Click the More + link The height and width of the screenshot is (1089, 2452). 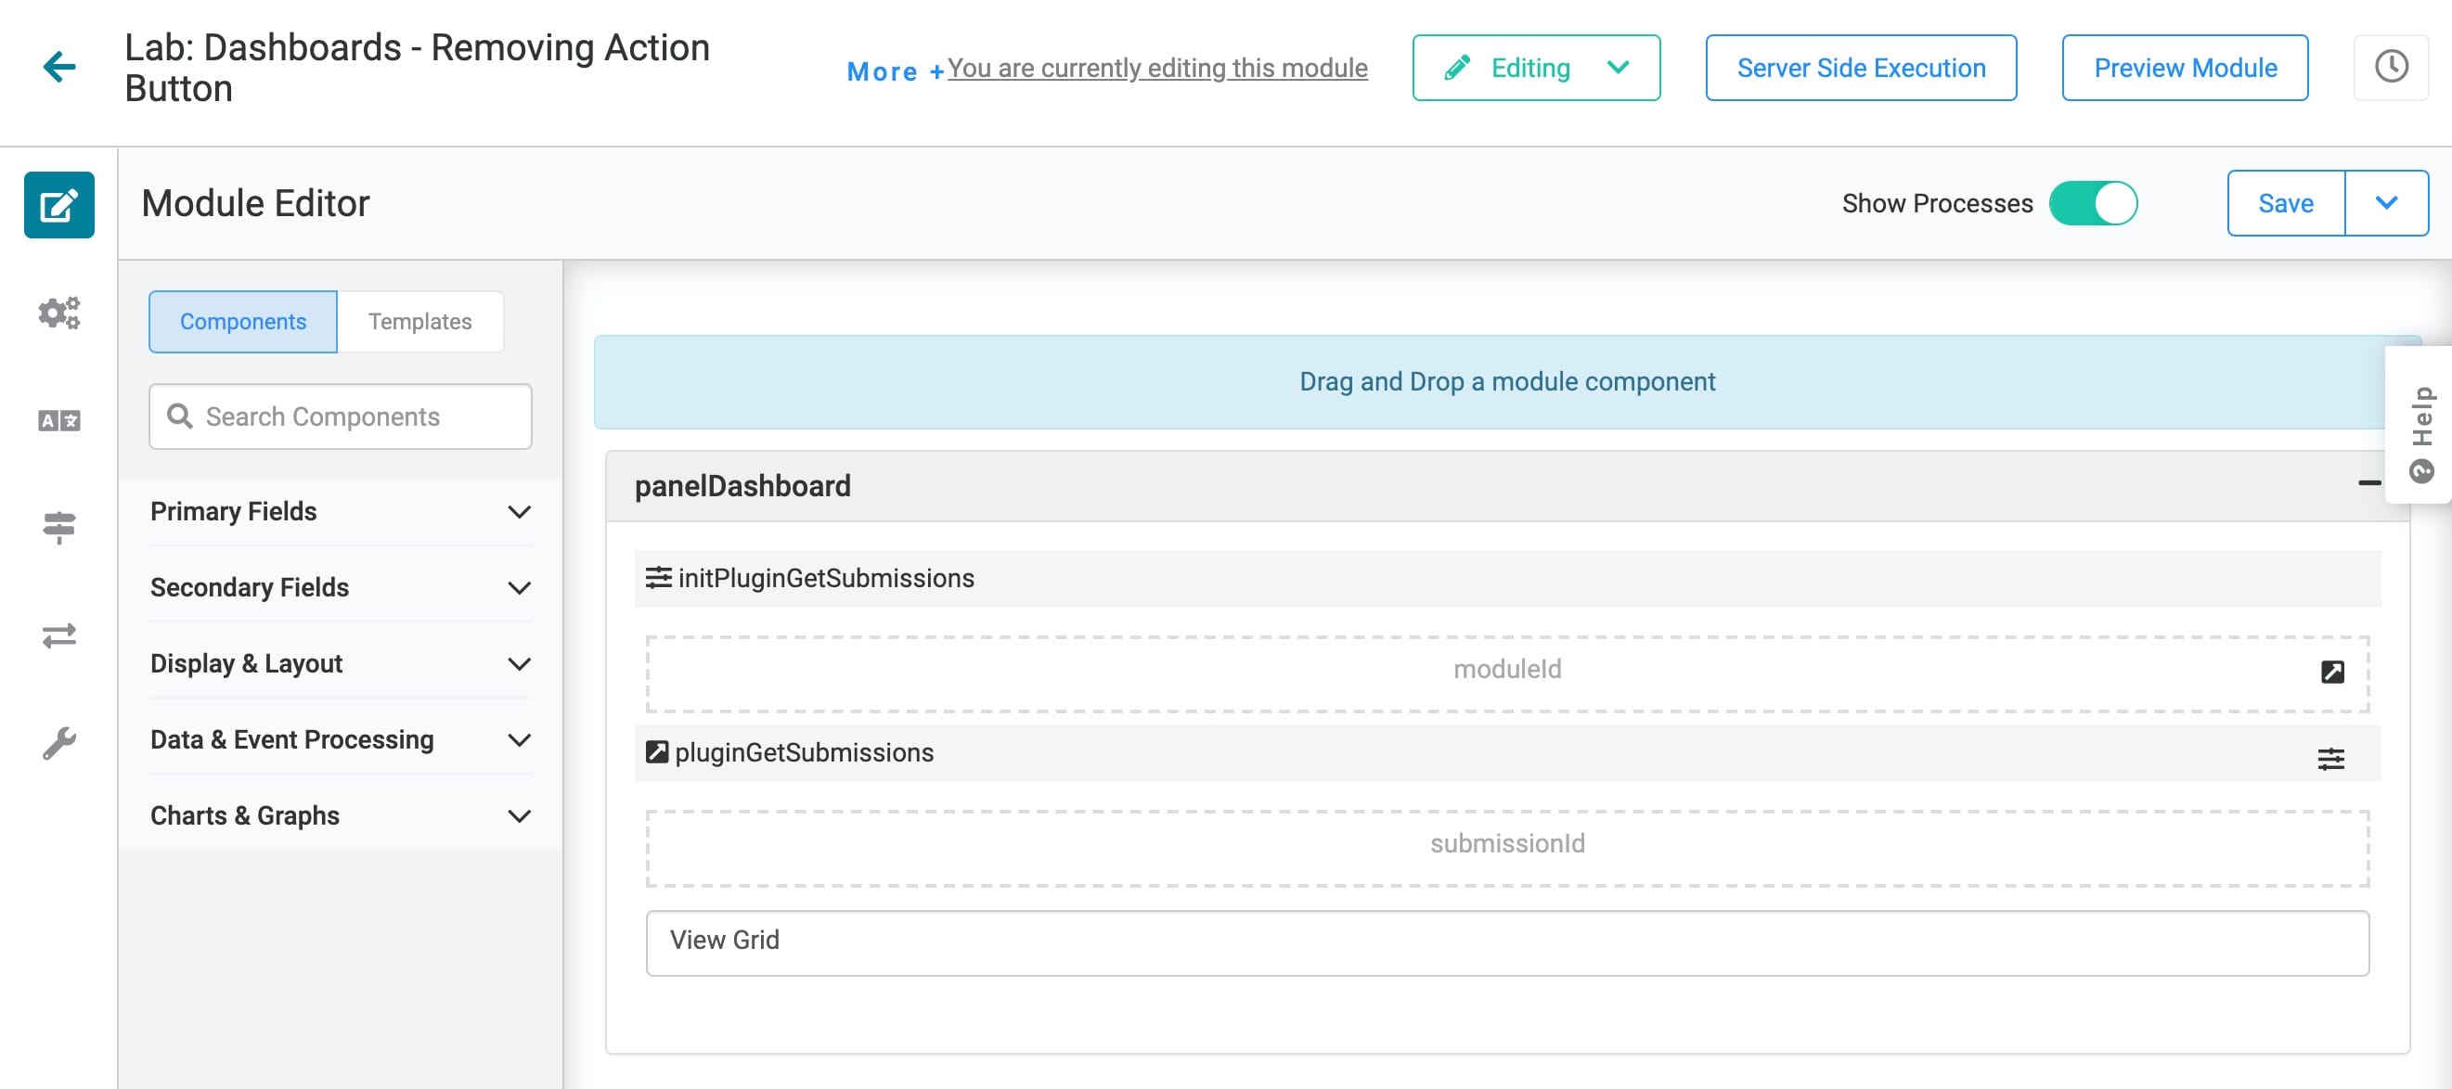(x=895, y=71)
